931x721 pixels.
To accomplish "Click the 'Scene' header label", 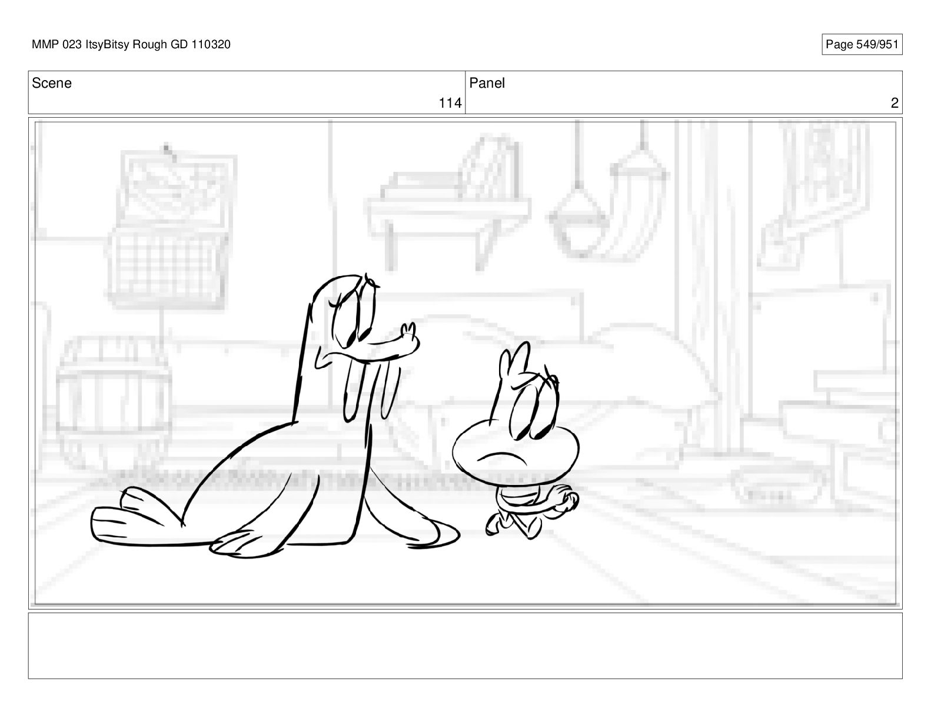I will point(52,83).
